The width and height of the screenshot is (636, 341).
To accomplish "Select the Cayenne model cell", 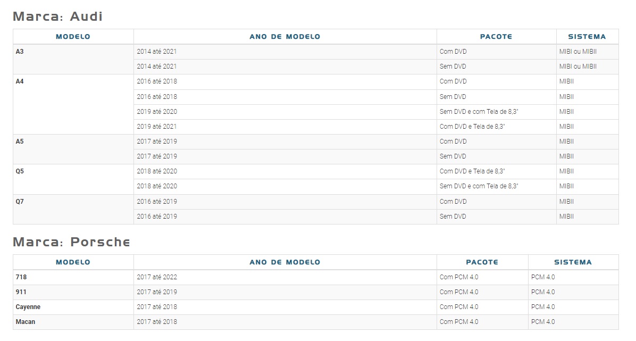I will 73,307.
